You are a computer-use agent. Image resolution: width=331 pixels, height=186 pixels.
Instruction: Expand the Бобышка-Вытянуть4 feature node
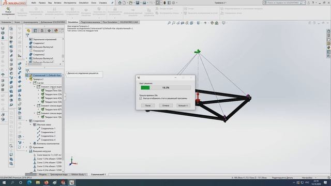27,47
